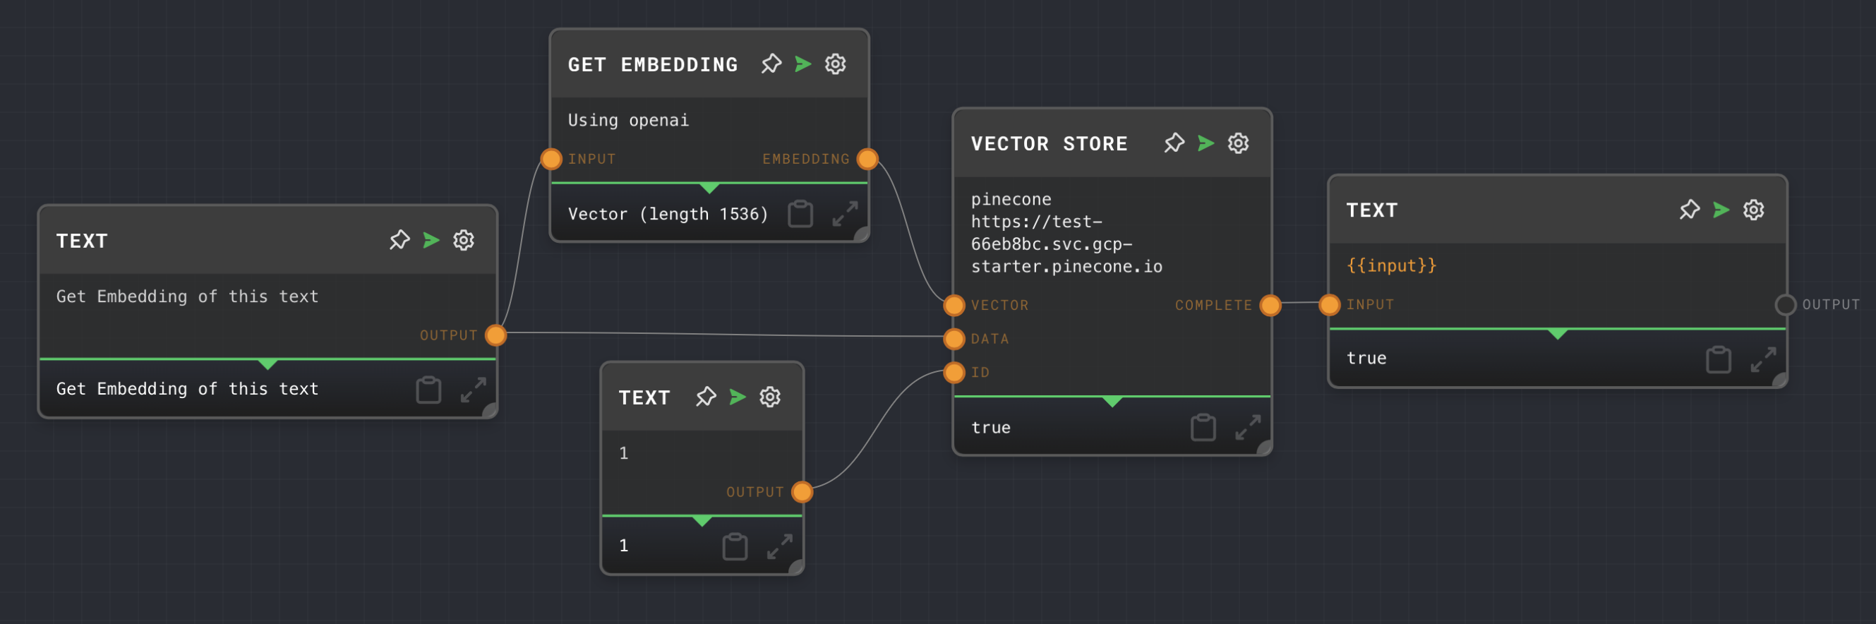Select the GET EMBEDDING node title
Image resolution: width=1876 pixels, height=624 pixels.
pos(654,65)
